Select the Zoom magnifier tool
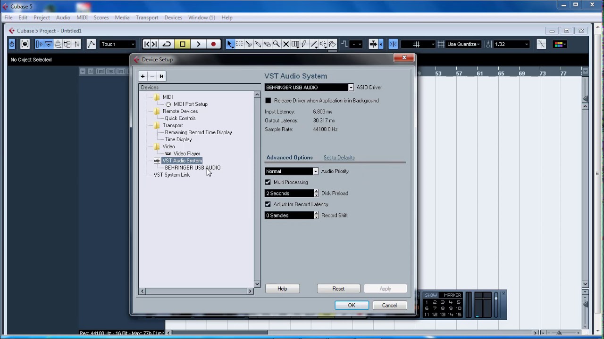Image resolution: width=604 pixels, height=339 pixels. pos(277,44)
